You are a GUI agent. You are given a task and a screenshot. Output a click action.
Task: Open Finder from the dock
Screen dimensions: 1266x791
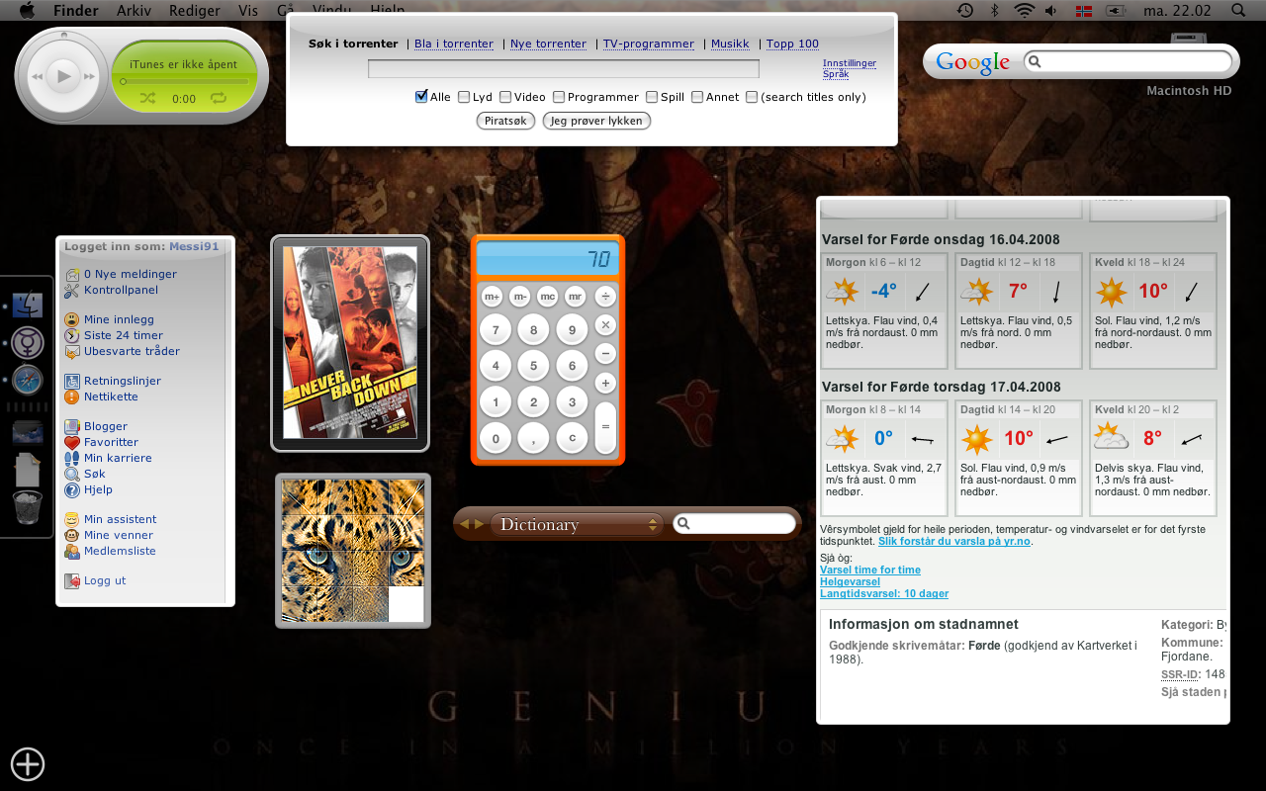coord(28,307)
